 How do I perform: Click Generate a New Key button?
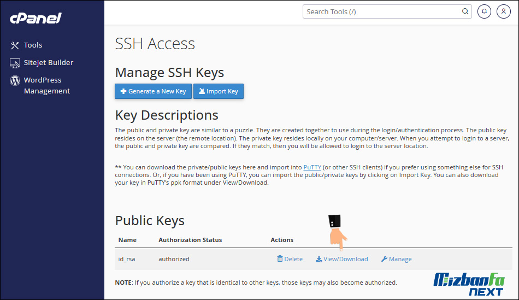pyautogui.click(x=154, y=91)
